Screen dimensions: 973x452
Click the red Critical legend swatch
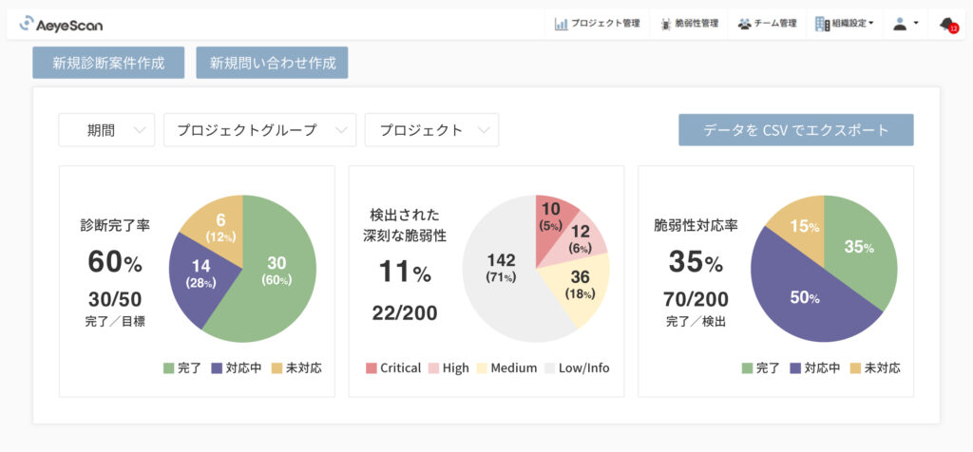coord(372,368)
